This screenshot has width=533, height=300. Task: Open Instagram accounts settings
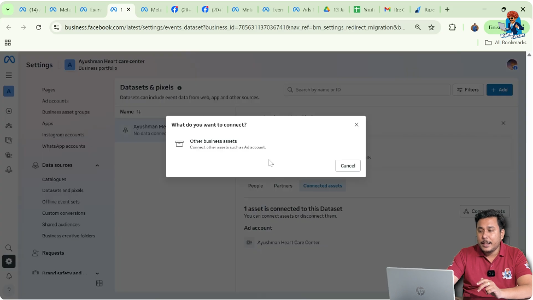63,135
